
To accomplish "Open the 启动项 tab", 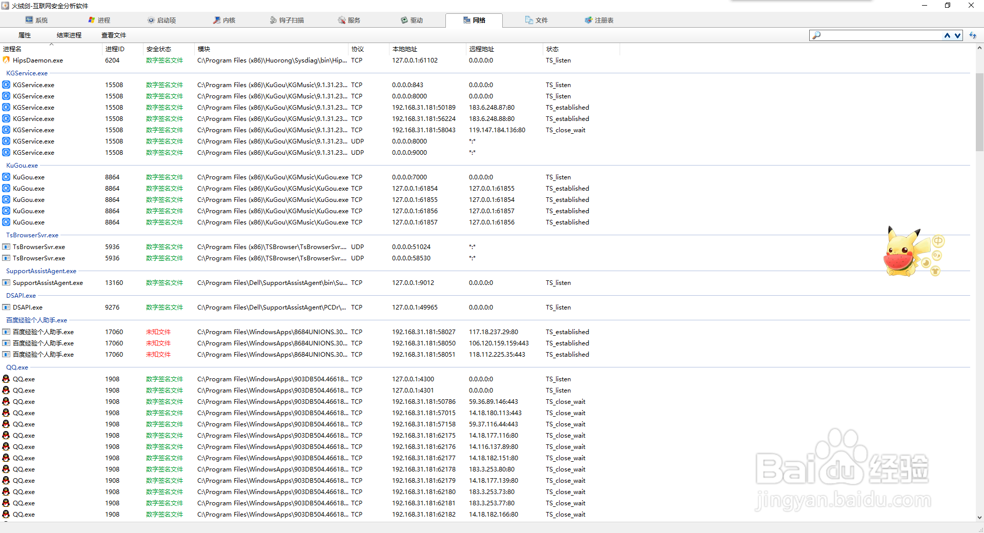I will (x=161, y=20).
